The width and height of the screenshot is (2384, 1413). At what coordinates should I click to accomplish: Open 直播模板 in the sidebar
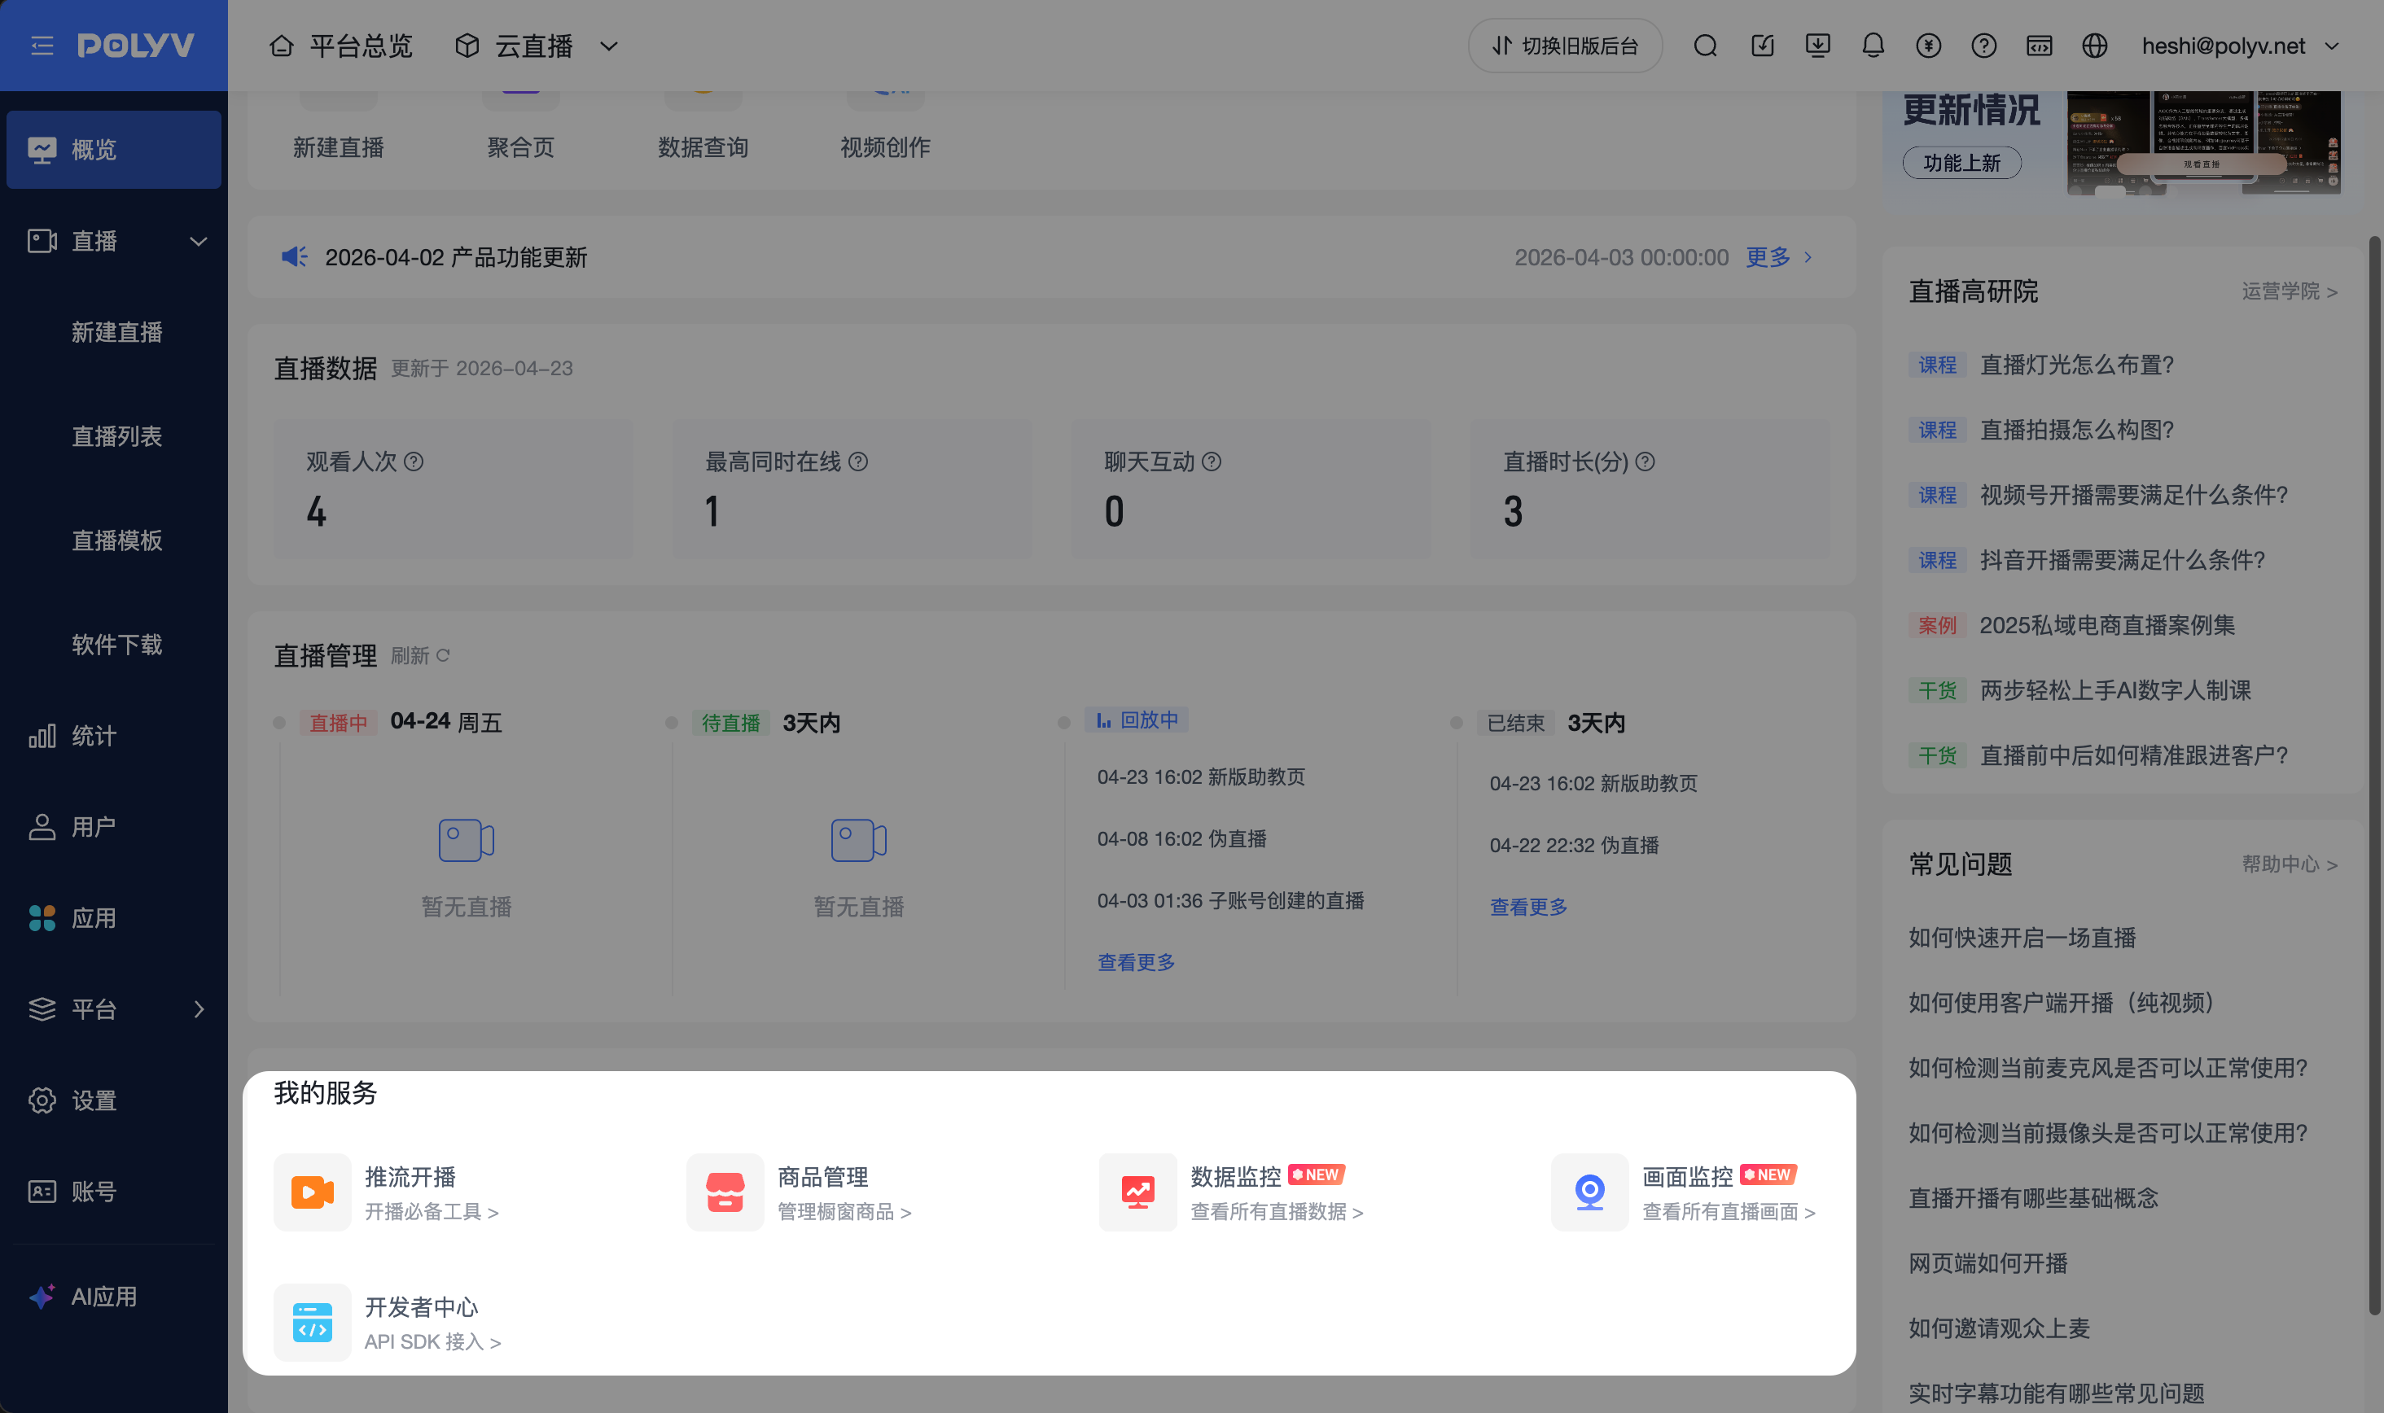click(116, 540)
